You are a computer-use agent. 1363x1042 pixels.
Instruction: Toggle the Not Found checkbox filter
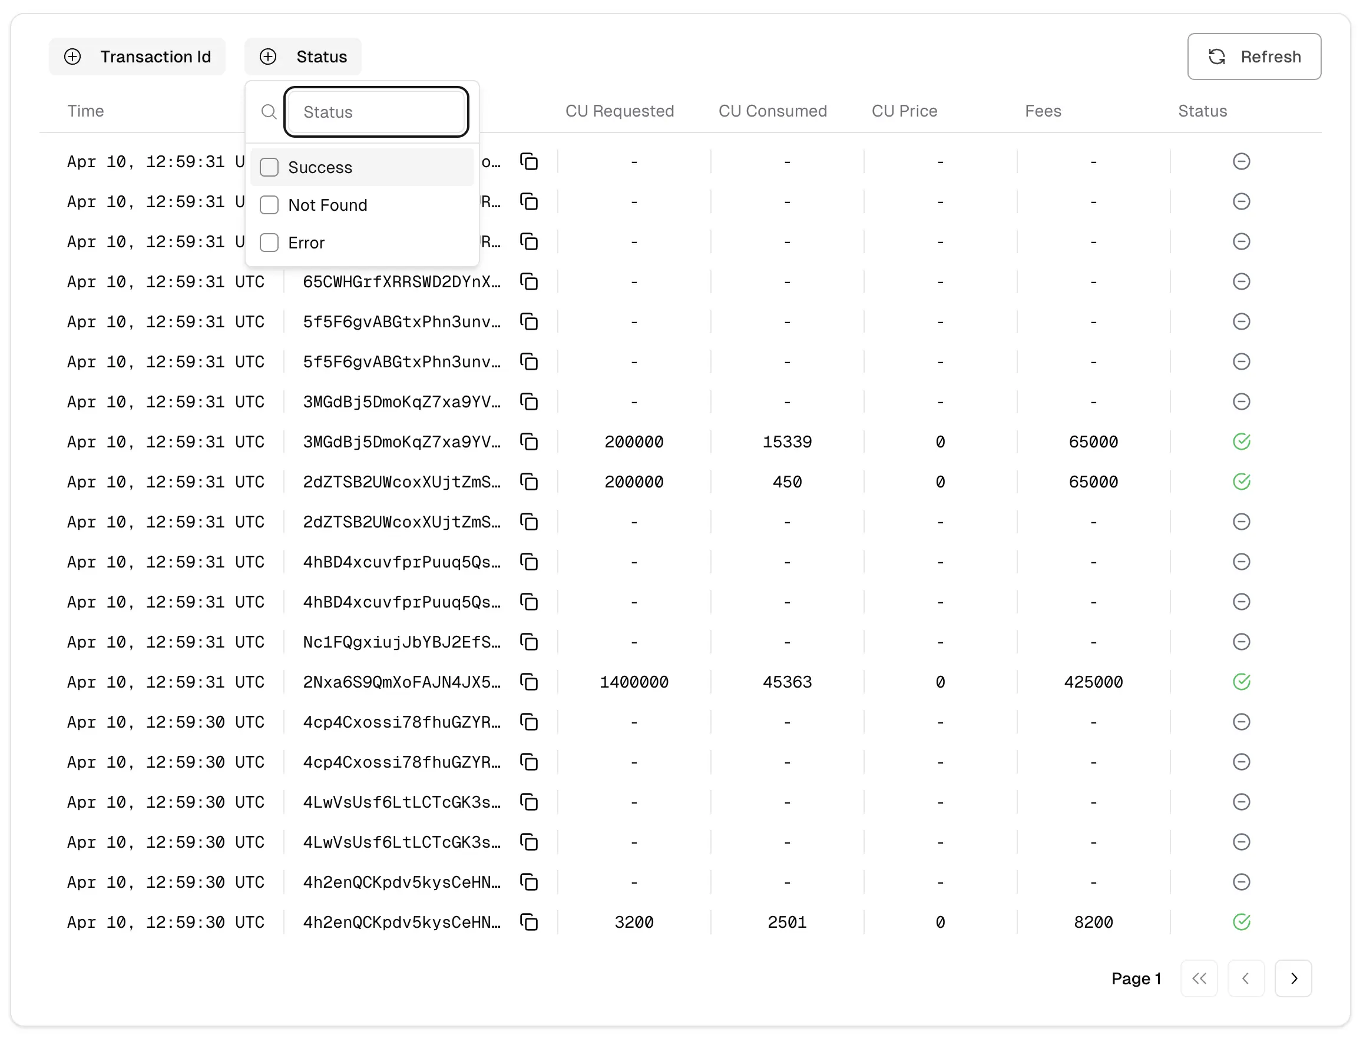(269, 205)
